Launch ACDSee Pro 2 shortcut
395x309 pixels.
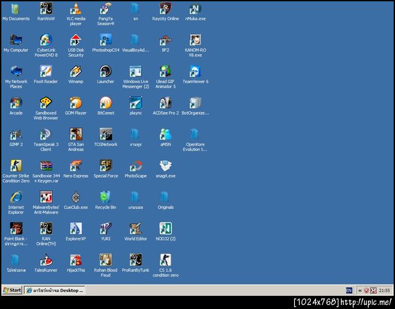(165, 106)
